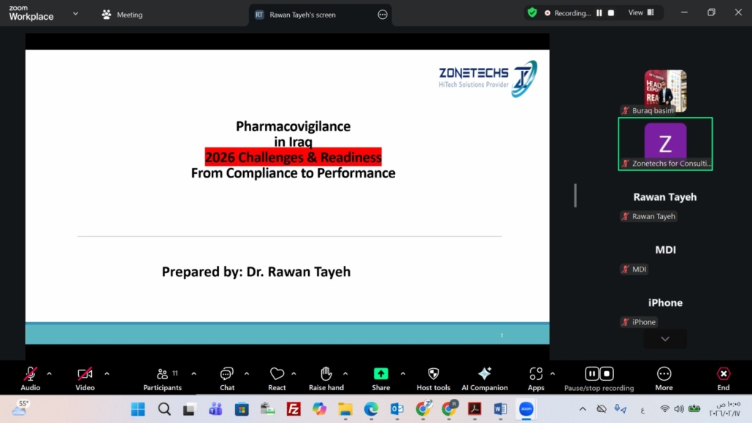Open the Participants panel
752x423 pixels.
point(162,378)
